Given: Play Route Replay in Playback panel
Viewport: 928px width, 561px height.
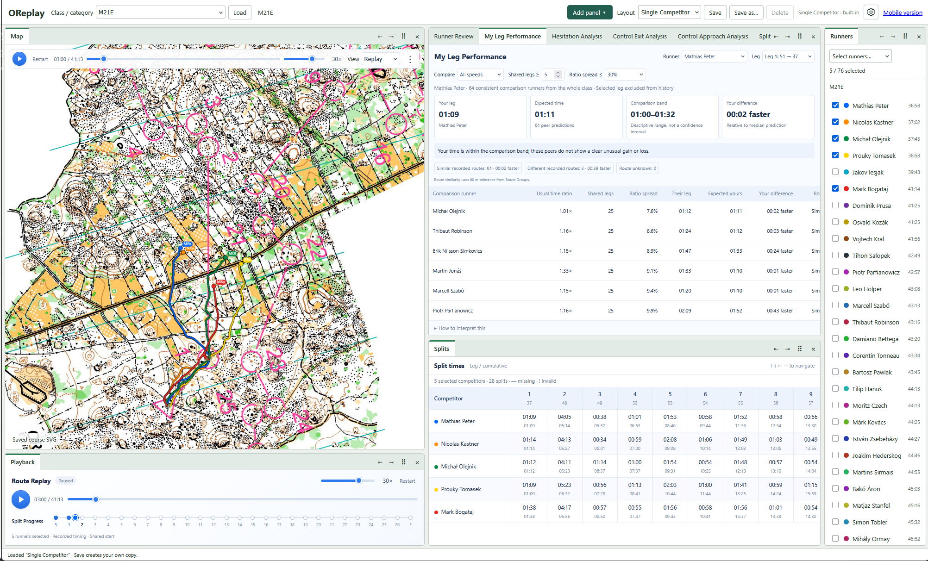Looking at the screenshot, I should [x=21, y=499].
